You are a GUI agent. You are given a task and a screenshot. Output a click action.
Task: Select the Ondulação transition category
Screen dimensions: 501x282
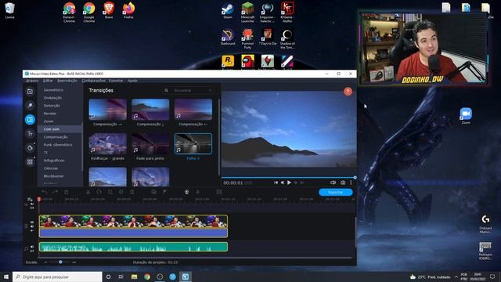(x=52, y=98)
